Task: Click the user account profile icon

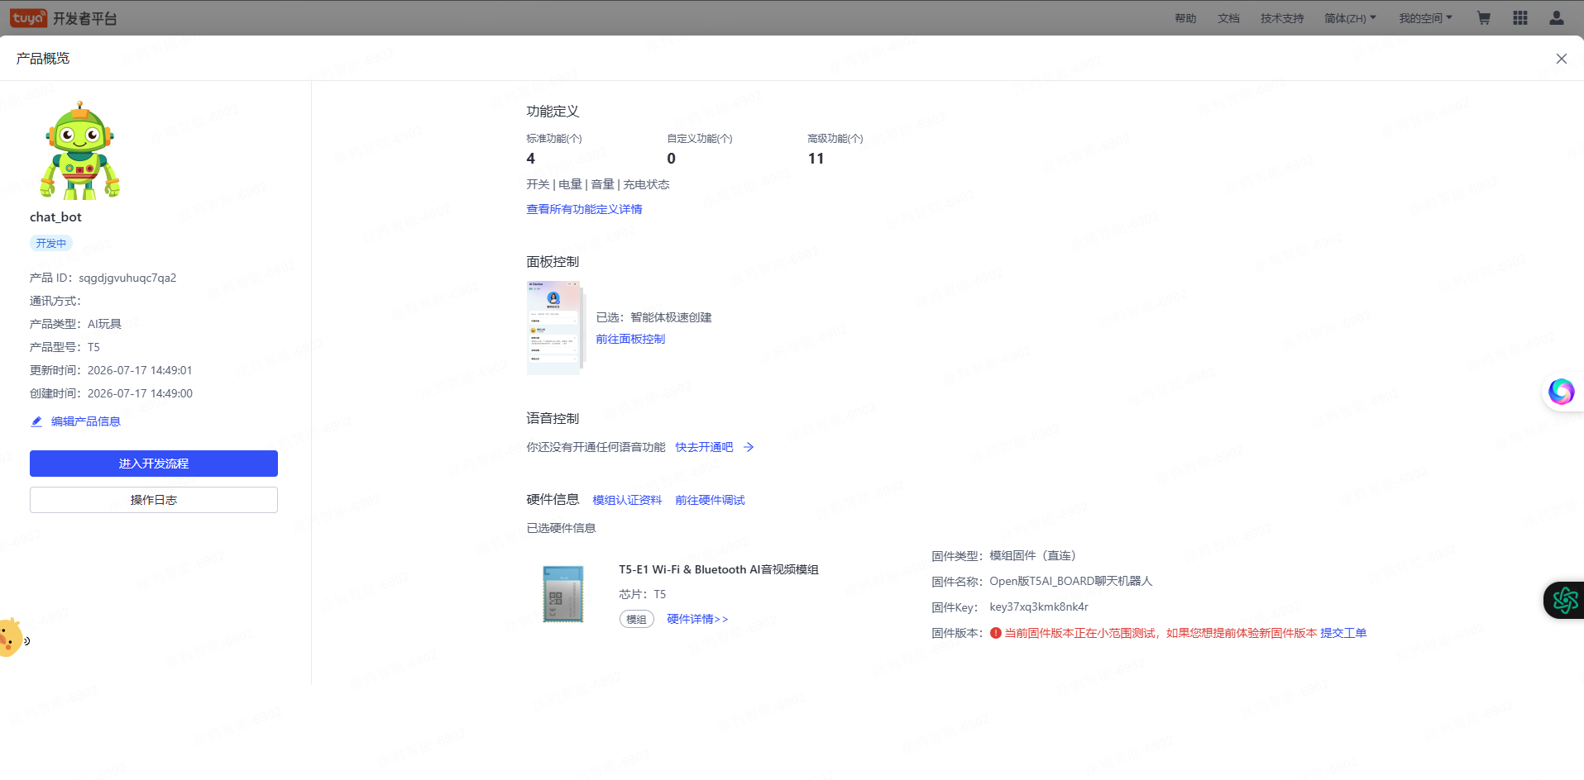Action: [1556, 18]
